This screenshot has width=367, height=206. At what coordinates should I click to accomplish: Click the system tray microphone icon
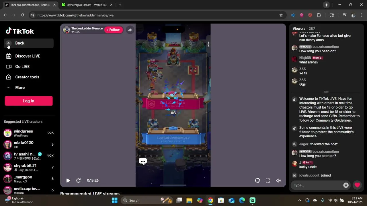(323, 200)
